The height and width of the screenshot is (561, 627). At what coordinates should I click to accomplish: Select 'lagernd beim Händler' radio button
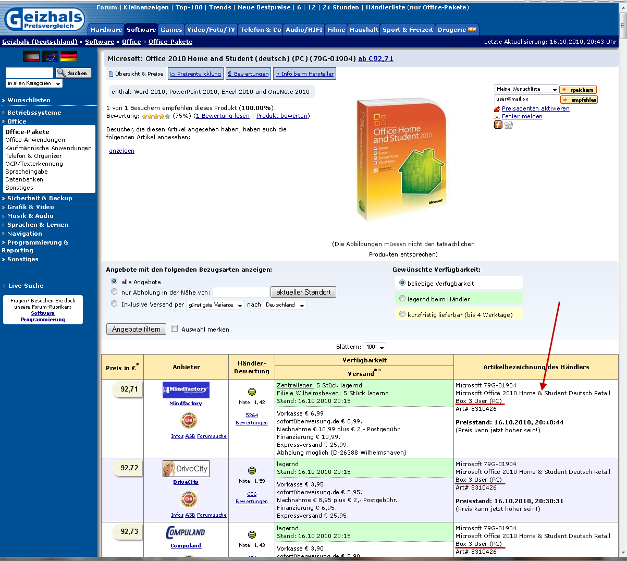tap(402, 299)
